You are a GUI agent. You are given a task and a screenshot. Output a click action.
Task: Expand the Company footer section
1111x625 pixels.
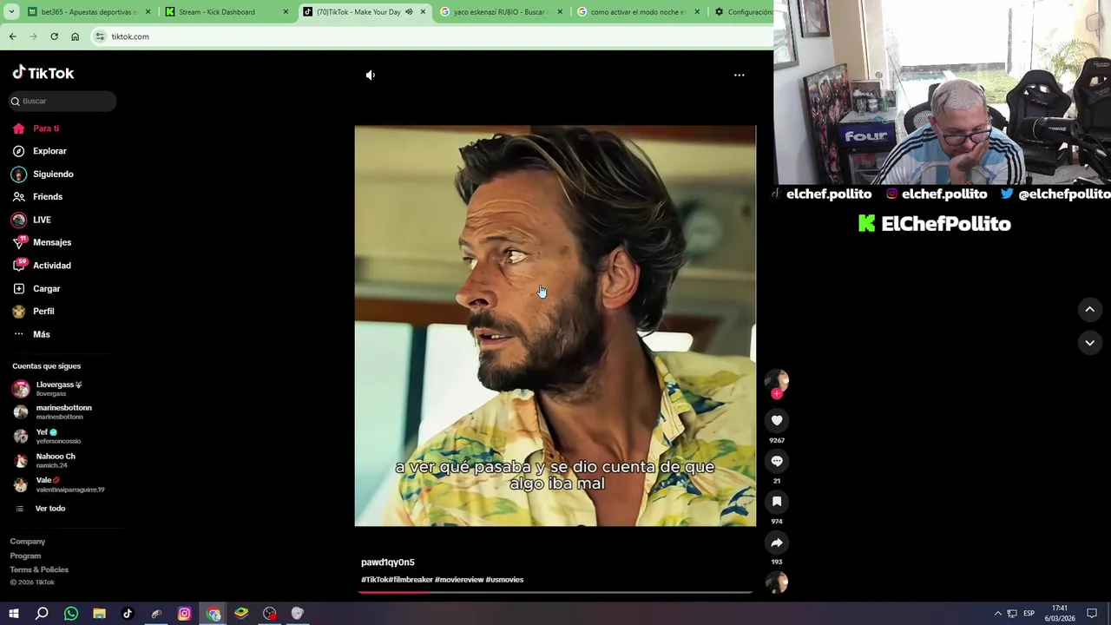pyautogui.click(x=28, y=542)
